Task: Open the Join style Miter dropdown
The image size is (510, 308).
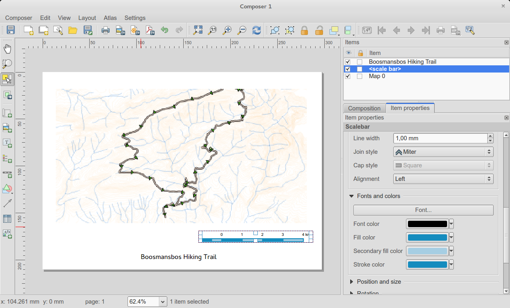Action: pos(443,152)
